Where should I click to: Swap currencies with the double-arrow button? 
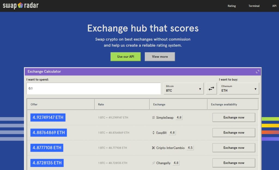211,89
